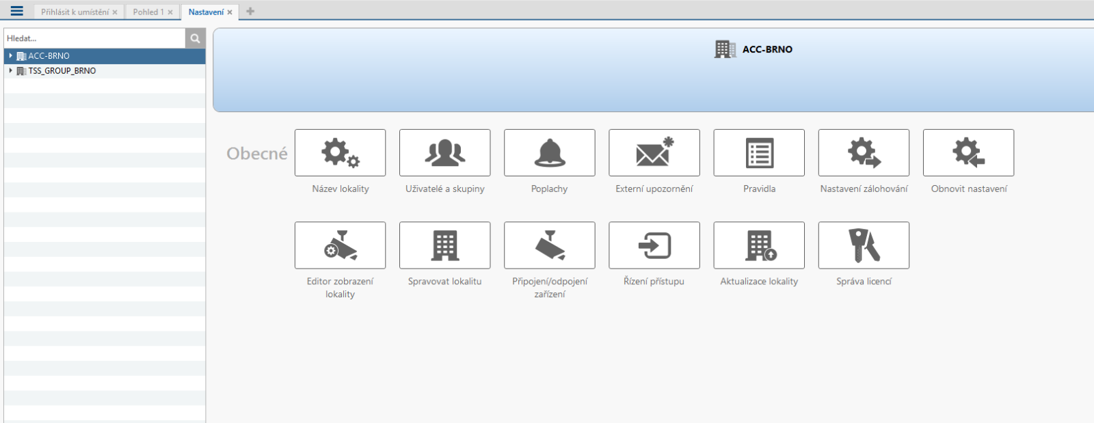Switch to the Pohled 1 tab
1094x423 pixels.
(148, 12)
